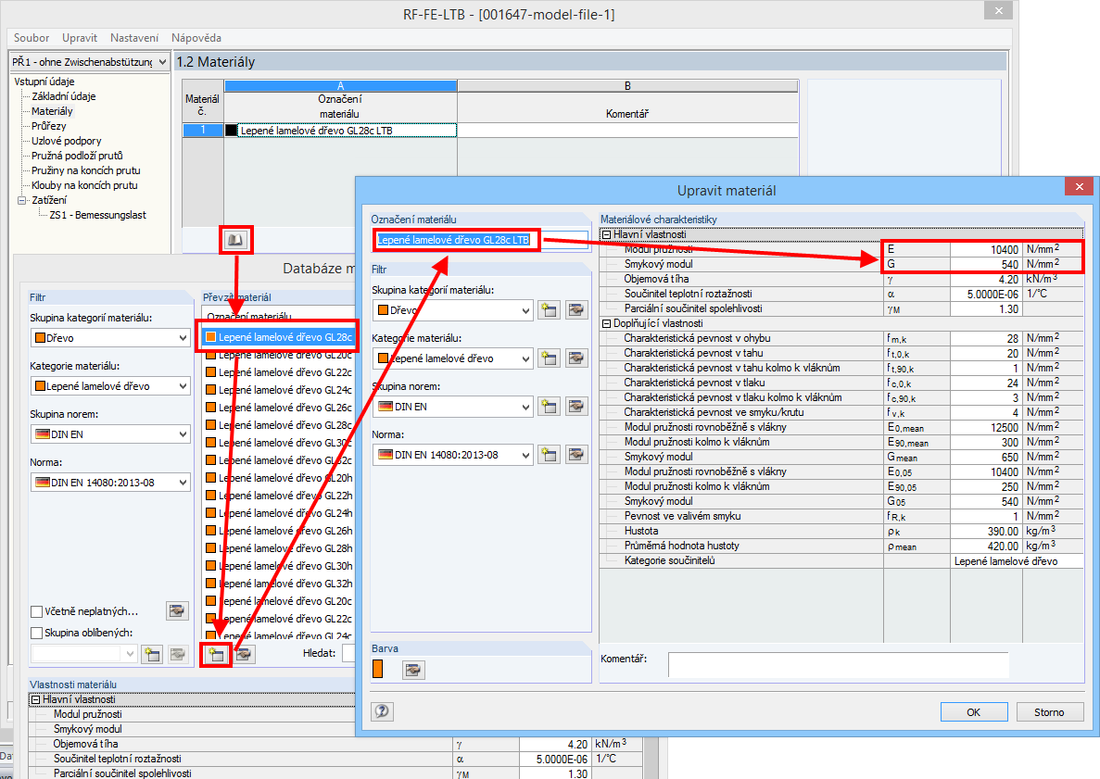Click edit icon beside Kategorie materiálu in Upravit materiál
1100x779 pixels.
[576, 358]
